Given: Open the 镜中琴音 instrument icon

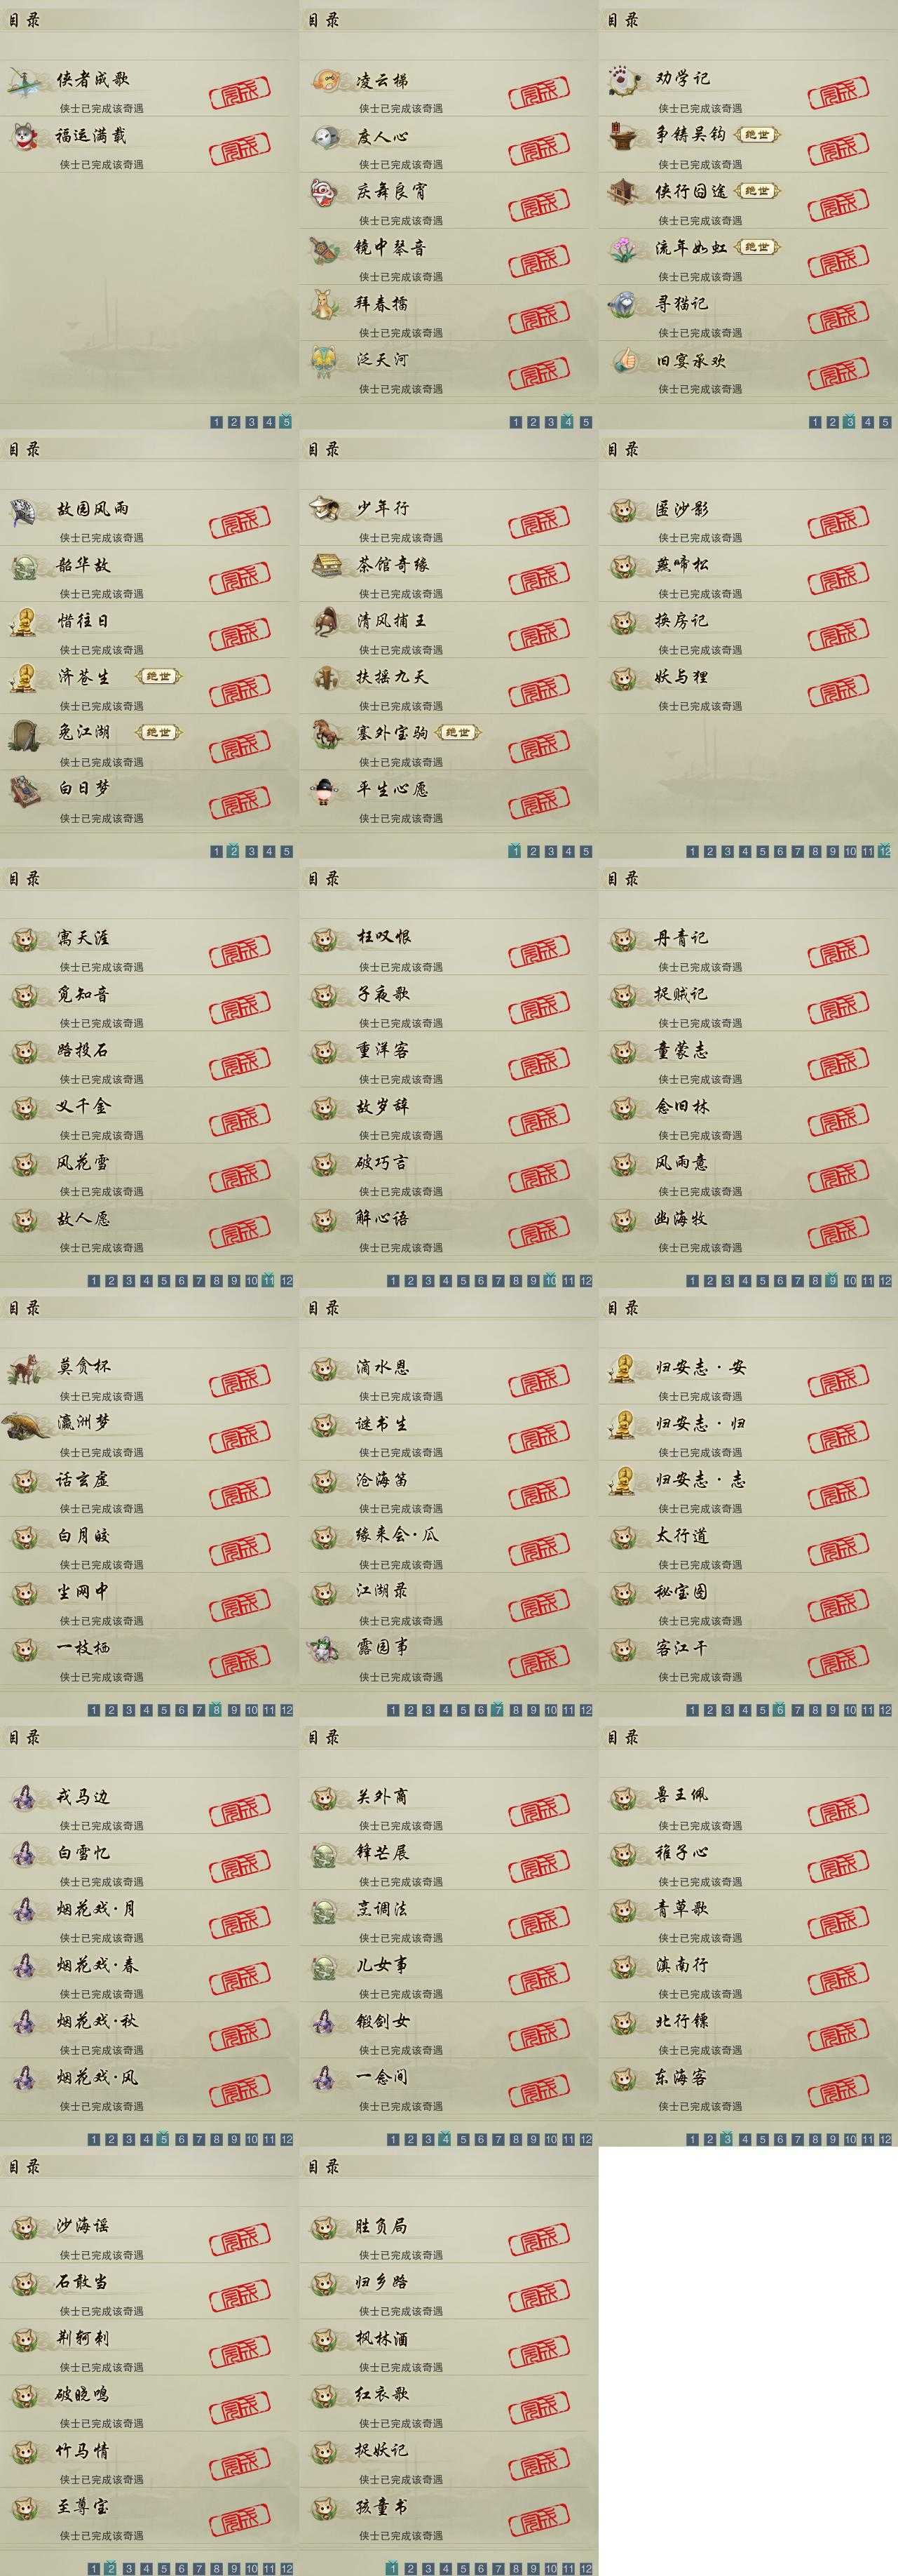Looking at the screenshot, I should point(325,250).
